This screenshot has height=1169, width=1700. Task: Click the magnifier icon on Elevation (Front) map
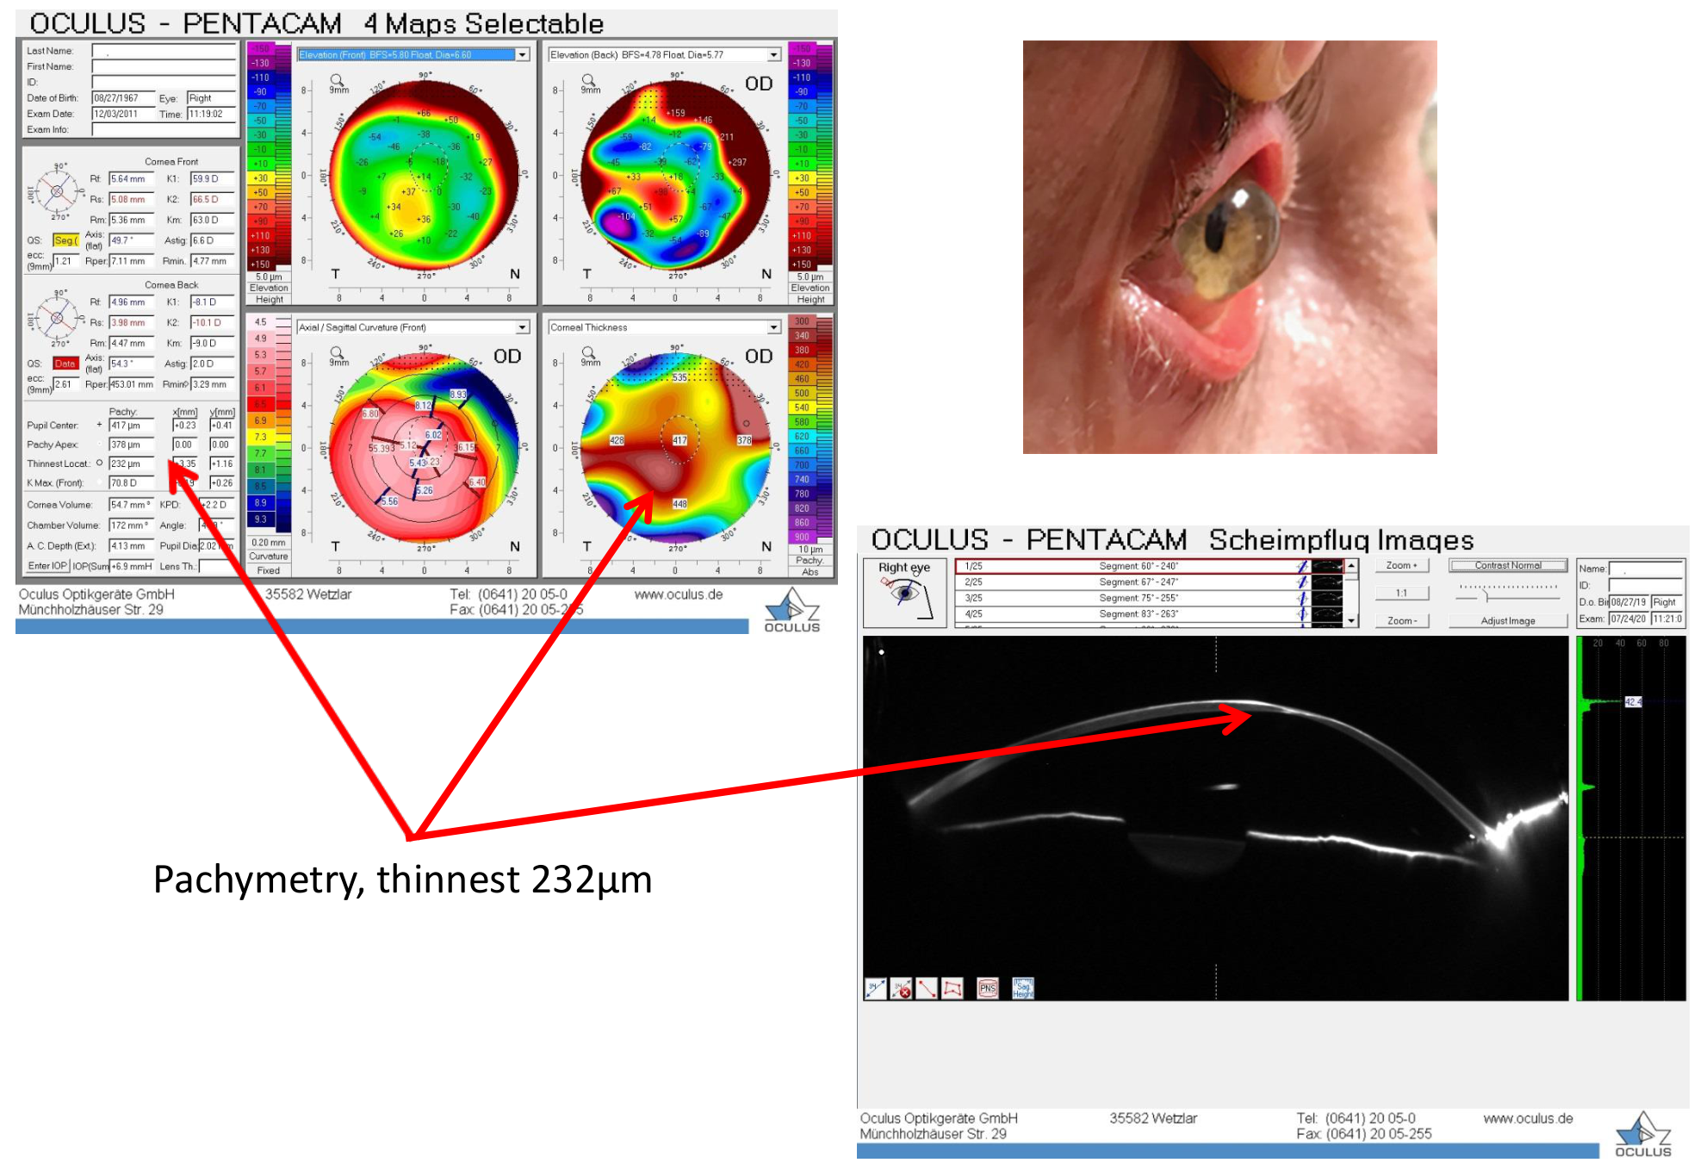[x=337, y=80]
